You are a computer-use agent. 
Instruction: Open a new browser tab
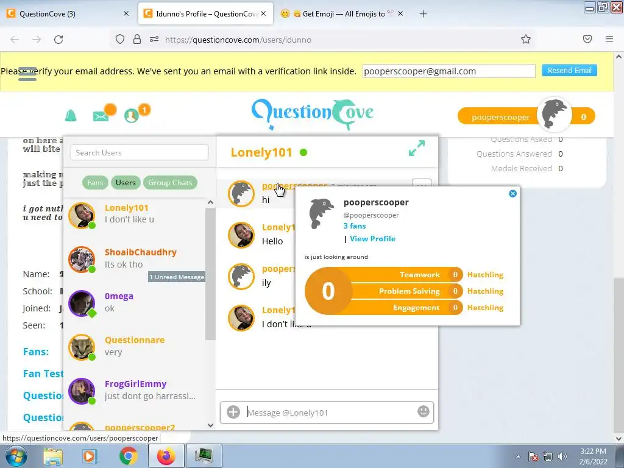[423, 14]
